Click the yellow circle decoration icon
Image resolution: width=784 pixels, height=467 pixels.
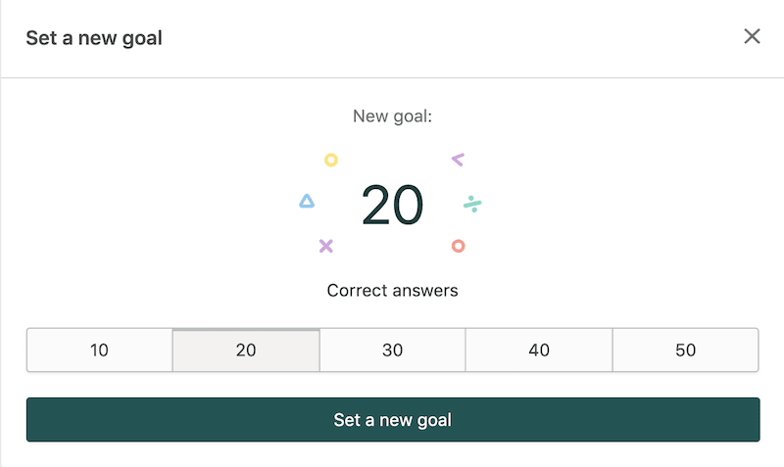pos(331,160)
